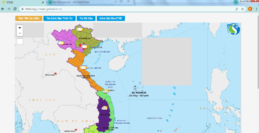The image size is (259, 133).
Task: Open the Chrome three-dot menu
Action: (x=257, y=9)
